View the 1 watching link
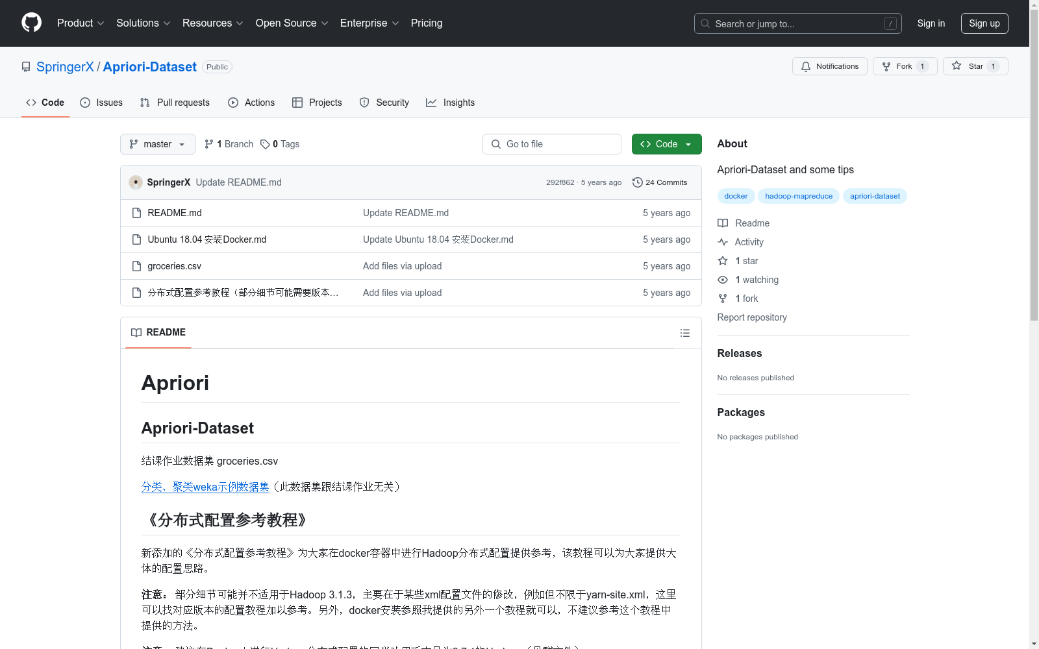Image resolution: width=1039 pixels, height=649 pixels. coord(748,280)
